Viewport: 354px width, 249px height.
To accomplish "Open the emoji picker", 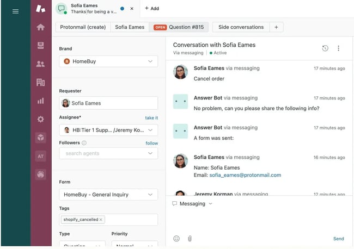I will point(176,239).
